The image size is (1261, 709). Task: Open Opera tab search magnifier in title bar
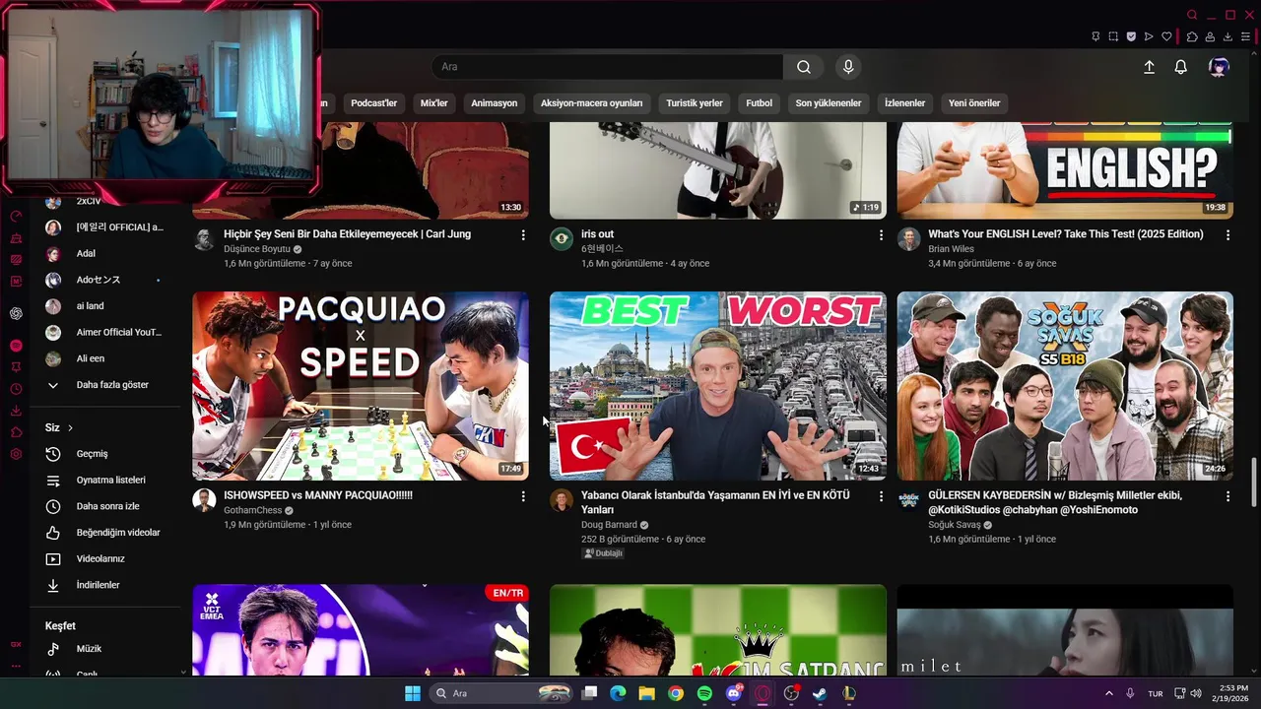(x=1192, y=15)
